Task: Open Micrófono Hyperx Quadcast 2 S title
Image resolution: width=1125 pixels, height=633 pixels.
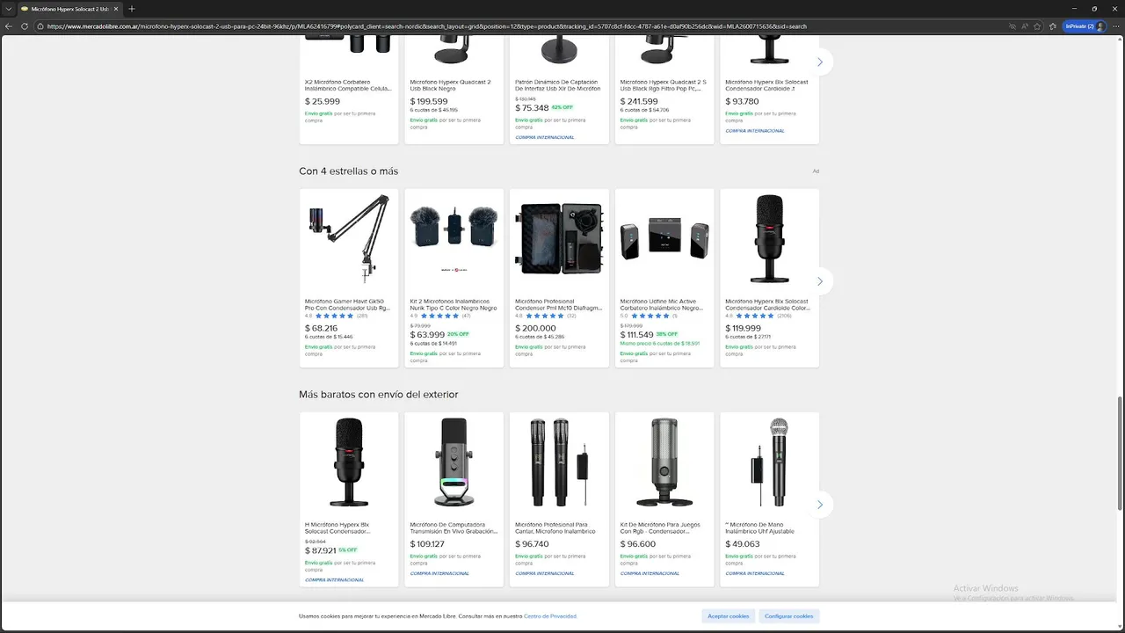Action: click(x=664, y=85)
